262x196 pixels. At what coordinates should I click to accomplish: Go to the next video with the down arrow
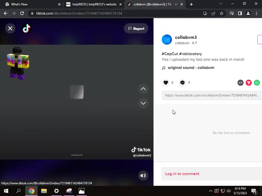pyautogui.click(x=143, y=103)
